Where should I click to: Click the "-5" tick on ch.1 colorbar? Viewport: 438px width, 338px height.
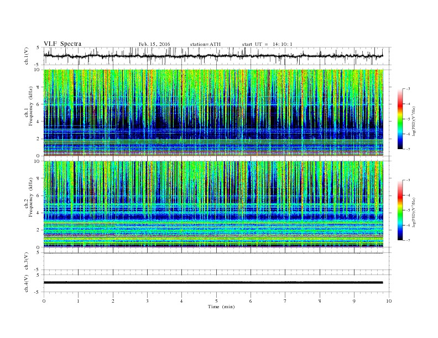pos(408,119)
